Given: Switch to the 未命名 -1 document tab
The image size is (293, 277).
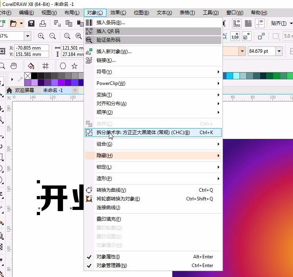Looking at the screenshot, I should pos(53,90).
